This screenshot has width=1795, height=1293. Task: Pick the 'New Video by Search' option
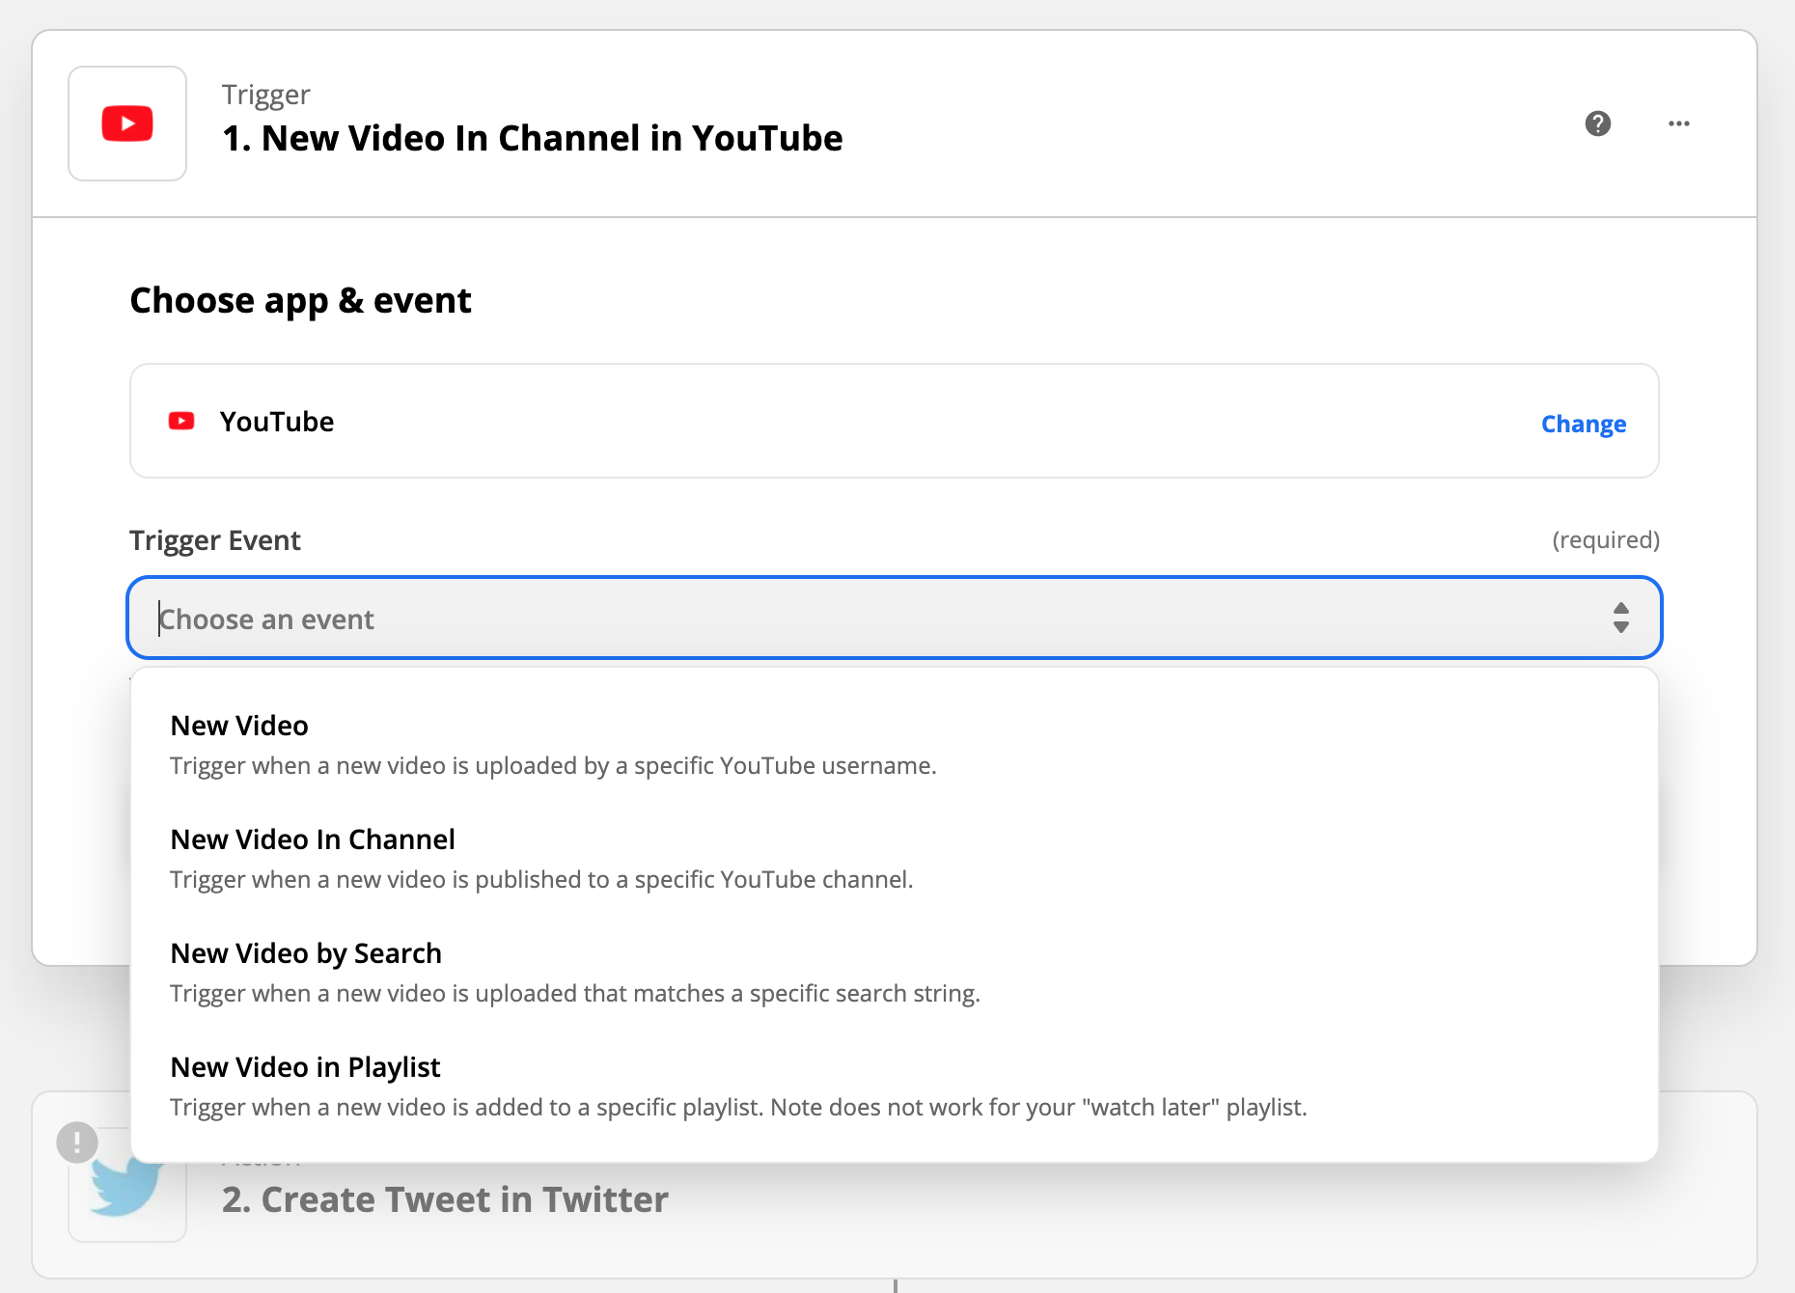click(x=306, y=953)
